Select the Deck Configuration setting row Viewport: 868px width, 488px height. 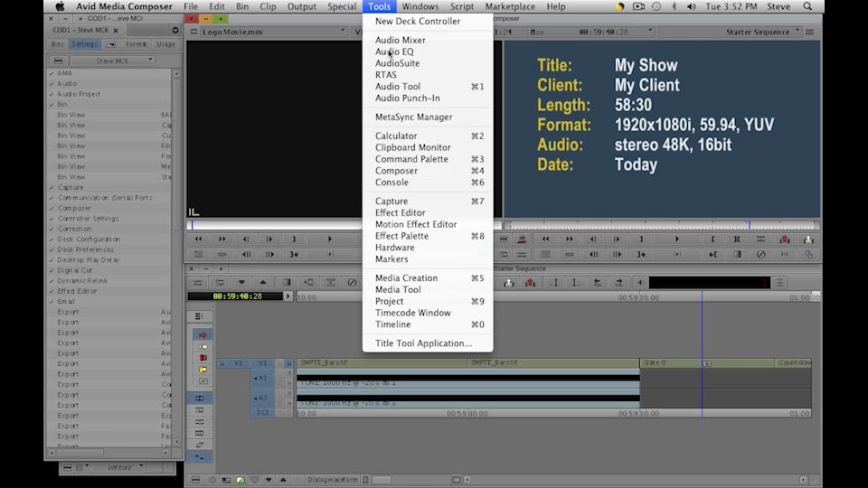tap(109, 239)
